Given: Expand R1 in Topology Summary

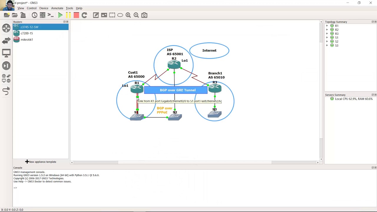Looking at the screenshot, I should 327,26.
